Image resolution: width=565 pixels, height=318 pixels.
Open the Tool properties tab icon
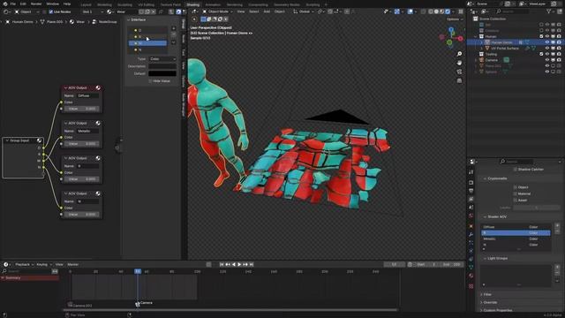coord(471,172)
